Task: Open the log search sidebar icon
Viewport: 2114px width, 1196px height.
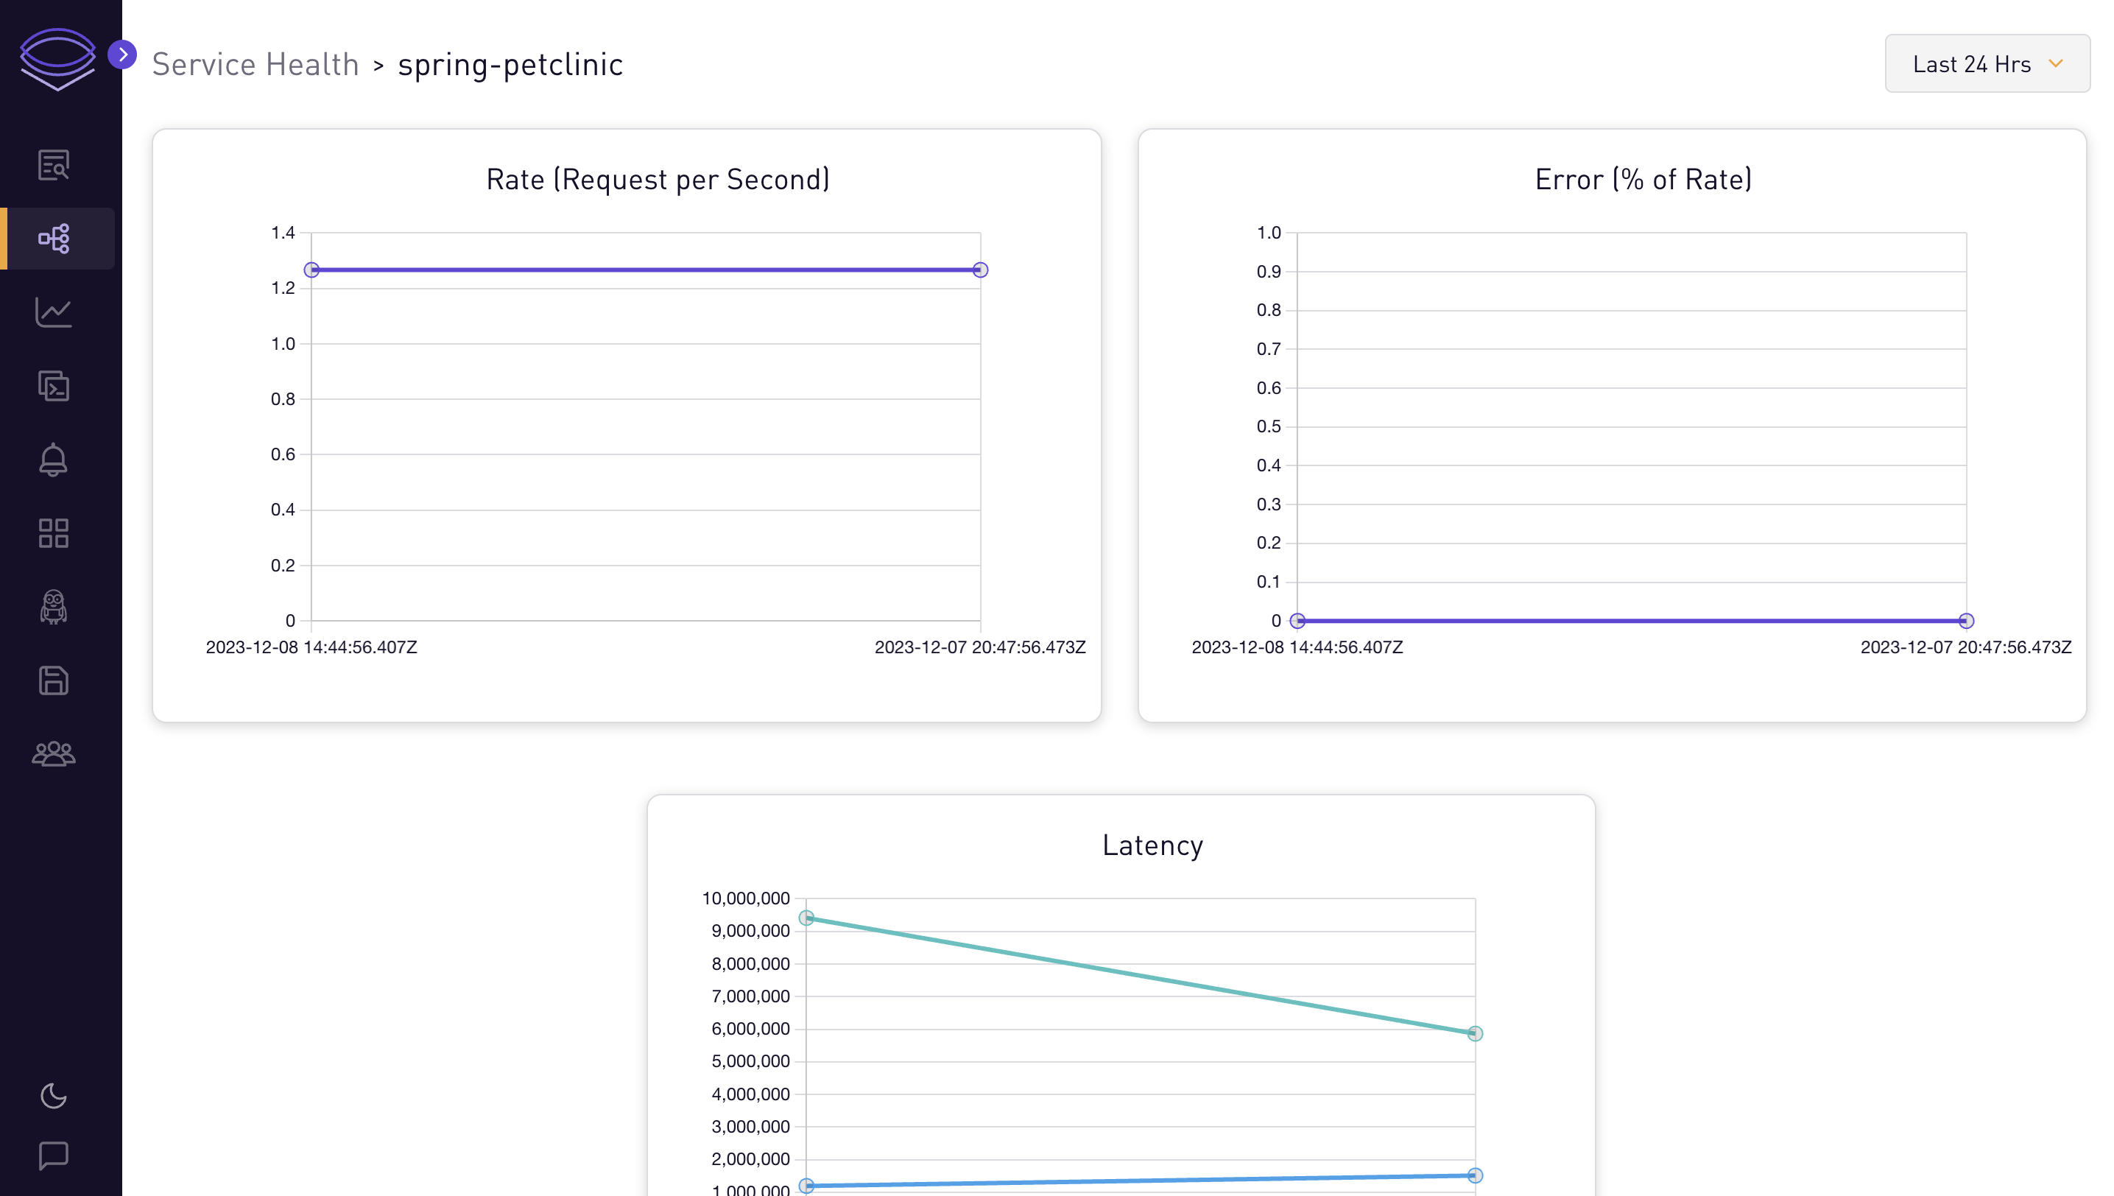Action: click(53, 165)
